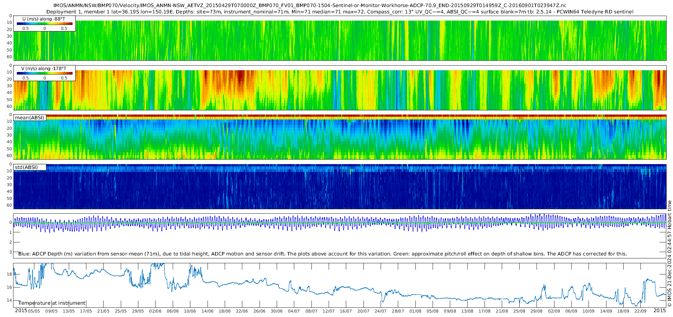673x317 pixels.
Task: Click the V velocity colorbar
Action: (44, 73)
